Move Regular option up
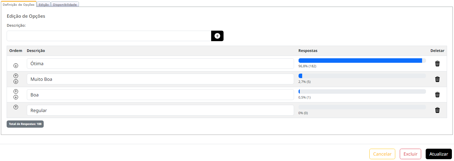This screenshot has height=161, width=454. click(16, 107)
